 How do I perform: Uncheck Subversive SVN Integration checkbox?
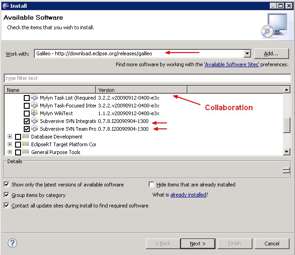(x=27, y=121)
